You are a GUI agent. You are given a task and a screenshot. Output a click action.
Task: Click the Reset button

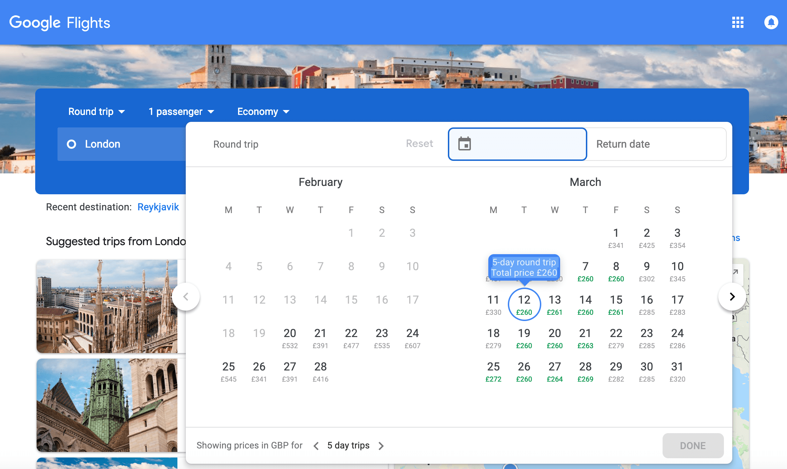pos(419,144)
